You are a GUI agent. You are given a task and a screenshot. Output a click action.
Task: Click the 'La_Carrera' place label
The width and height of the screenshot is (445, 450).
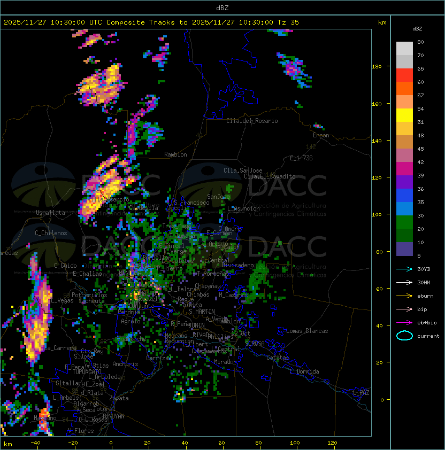pos(60,348)
